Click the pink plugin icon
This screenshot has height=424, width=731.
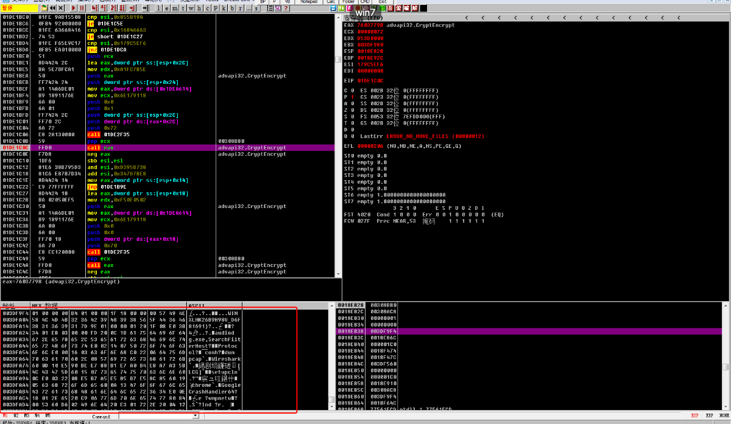tap(349, 8)
